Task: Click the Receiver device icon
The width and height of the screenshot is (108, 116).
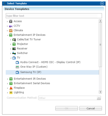Action: pos(14,49)
